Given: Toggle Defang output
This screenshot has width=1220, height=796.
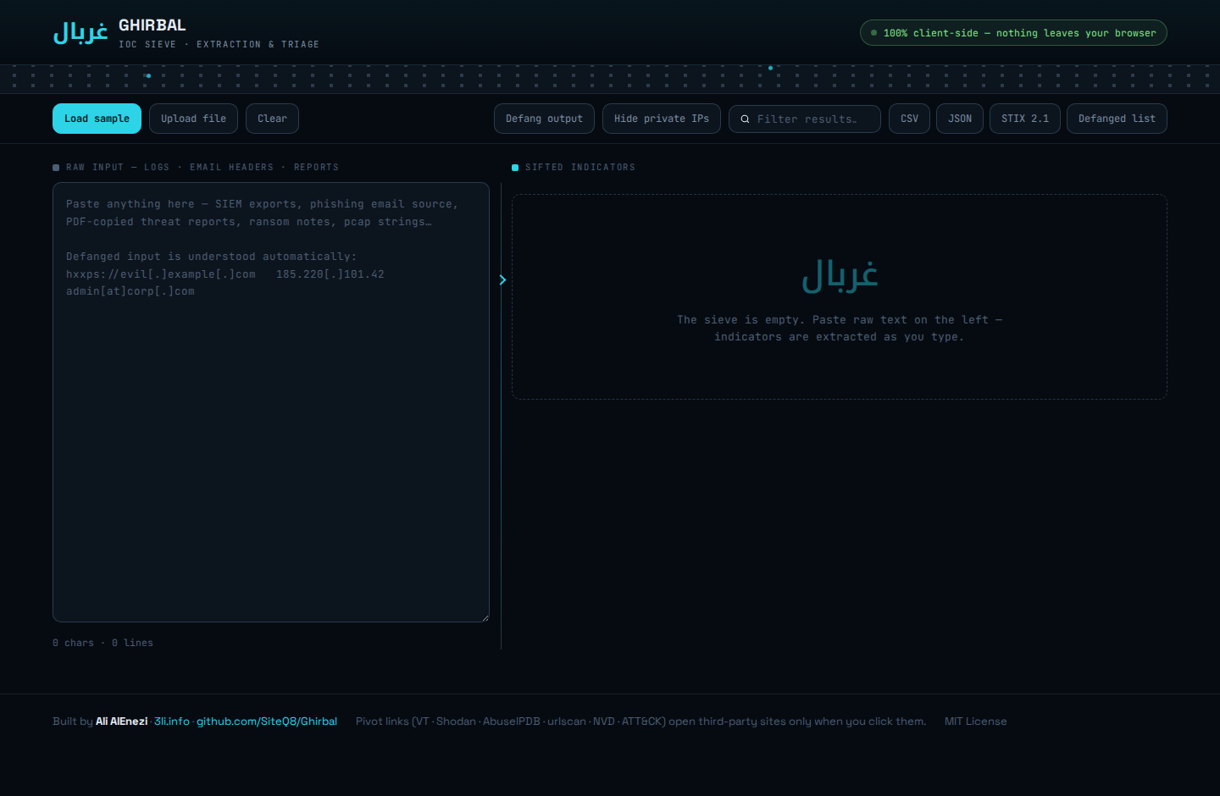Looking at the screenshot, I should [x=544, y=119].
